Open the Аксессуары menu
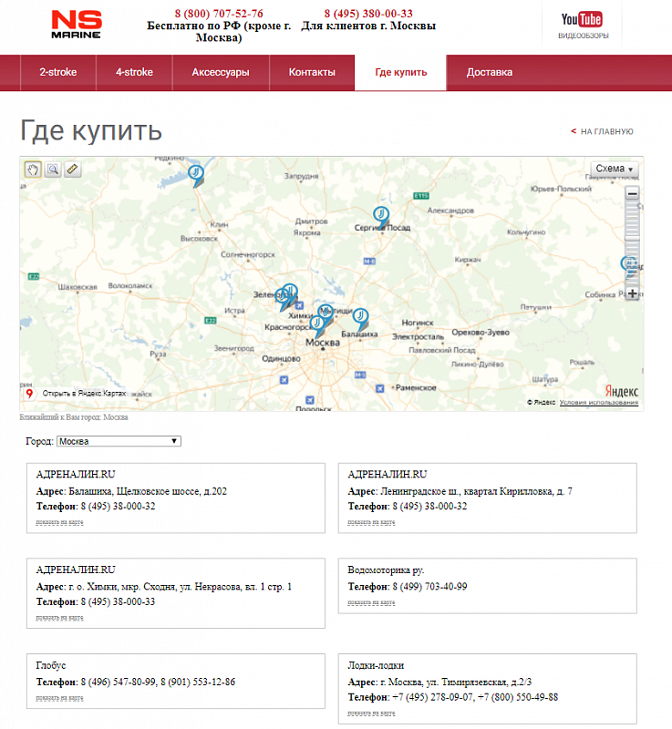The image size is (672, 729). coord(221,73)
